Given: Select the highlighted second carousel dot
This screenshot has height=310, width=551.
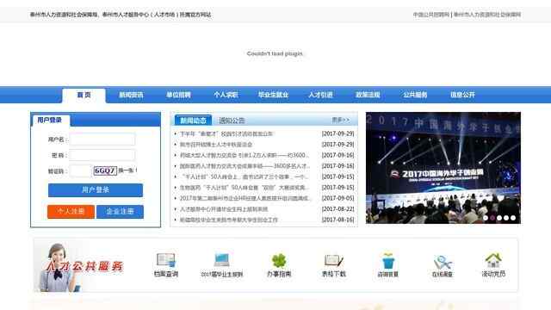Looking at the screenshot, I should [x=492, y=218].
